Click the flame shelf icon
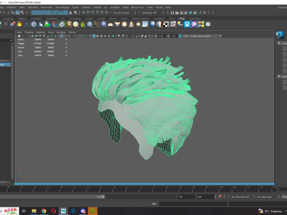 [19, 24]
